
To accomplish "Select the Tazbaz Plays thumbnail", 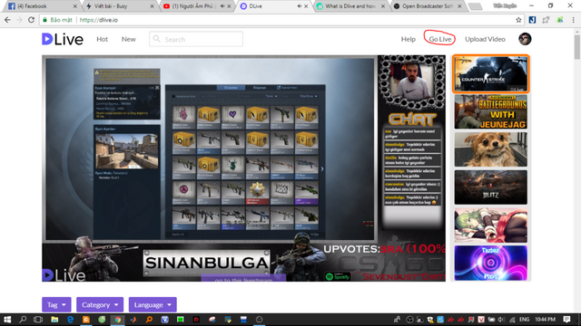I will 490,264.
